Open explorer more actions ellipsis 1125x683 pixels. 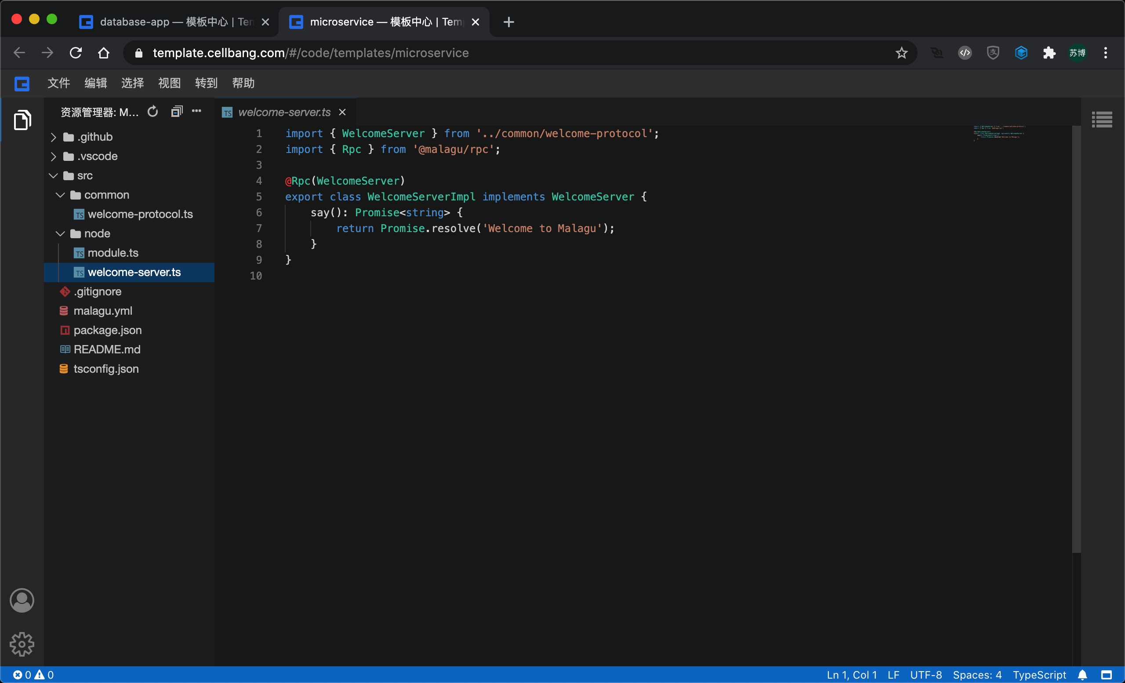(196, 111)
